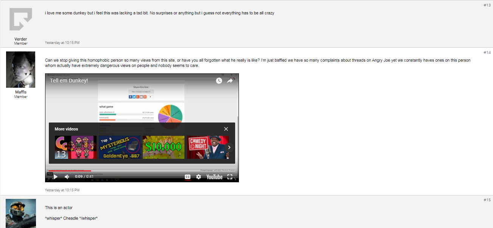Play the embedded YouTube video

point(56,177)
